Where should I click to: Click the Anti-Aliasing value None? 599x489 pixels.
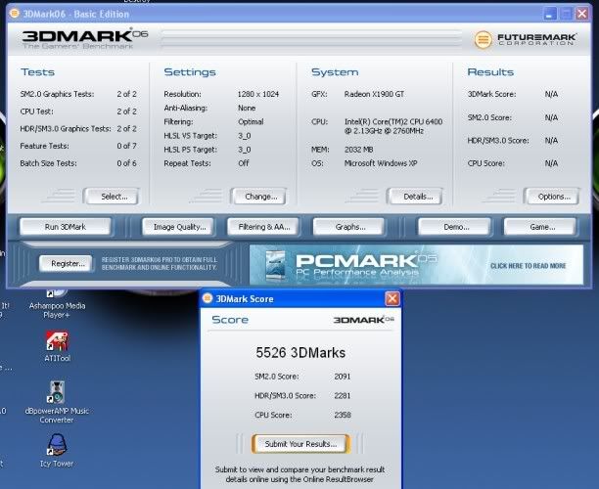247,108
